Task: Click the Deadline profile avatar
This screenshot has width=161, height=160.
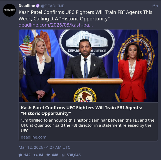Action: coord(9,10)
